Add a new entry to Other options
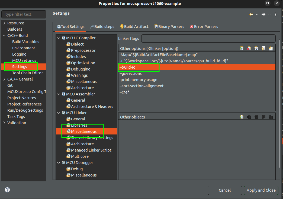This screenshot has width=283, height=199. point(242,49)
